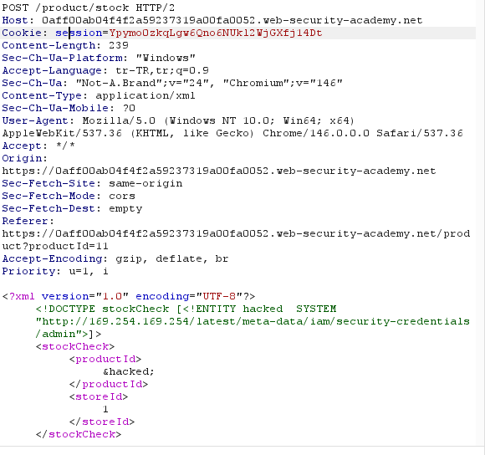Screen dimensions: 485x455
Task: Click the opening storeId tag
Action: tap(99, 396)
